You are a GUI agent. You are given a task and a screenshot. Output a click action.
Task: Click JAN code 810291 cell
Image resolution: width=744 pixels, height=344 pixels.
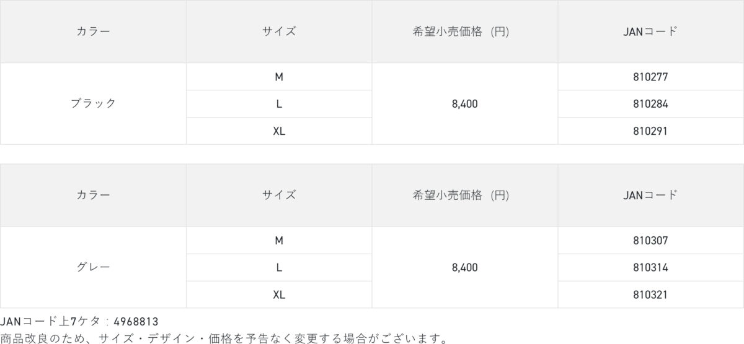(650, 131)
